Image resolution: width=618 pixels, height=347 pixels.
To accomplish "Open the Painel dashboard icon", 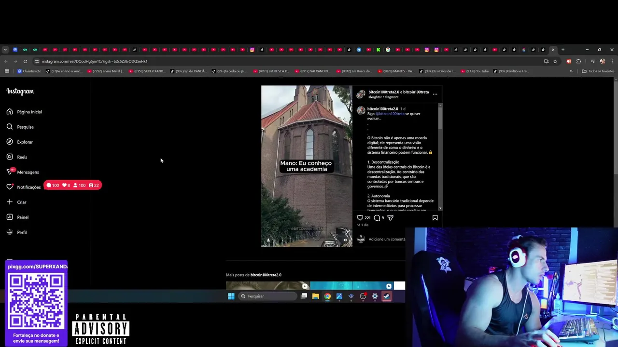I will point(10,217).
